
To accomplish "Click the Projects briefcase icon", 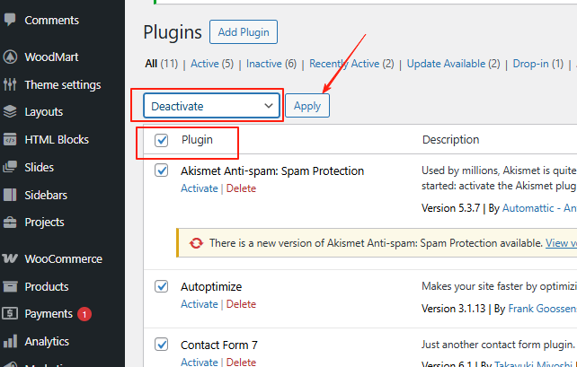I will coord(10,222).
